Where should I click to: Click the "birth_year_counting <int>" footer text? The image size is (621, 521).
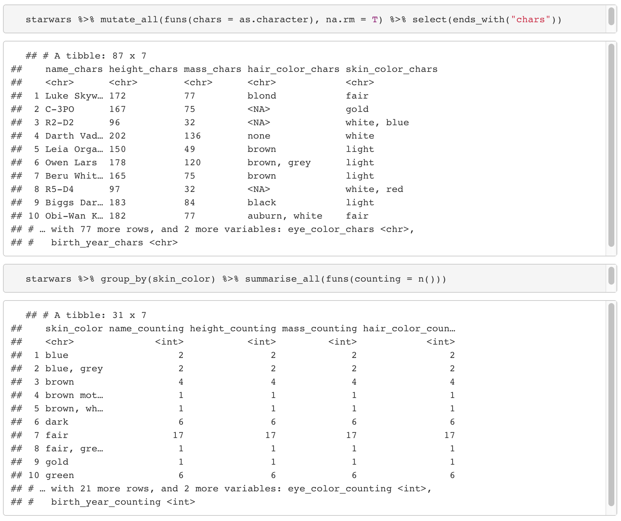[123, 502]
